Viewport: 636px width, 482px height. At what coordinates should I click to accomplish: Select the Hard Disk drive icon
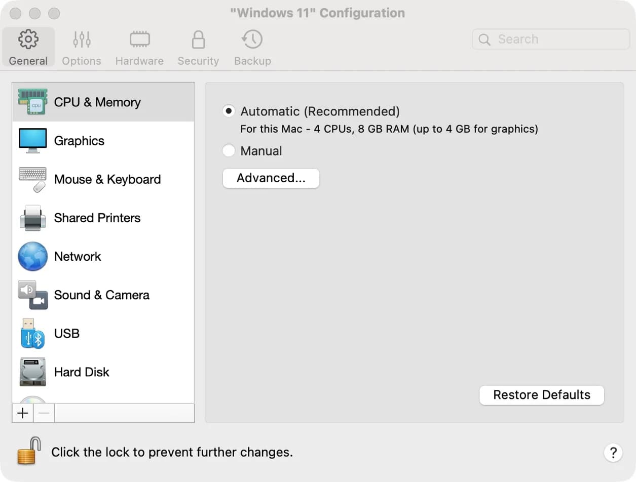pyautogui.click(x=32, y=372)
